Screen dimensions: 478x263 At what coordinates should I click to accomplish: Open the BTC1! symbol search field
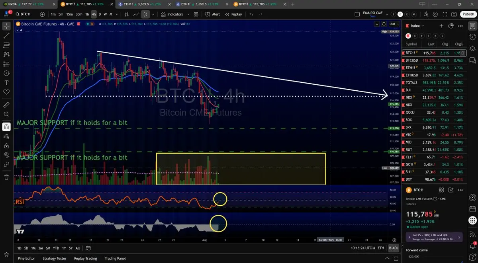pyautogui.click(x=26, y=14)
